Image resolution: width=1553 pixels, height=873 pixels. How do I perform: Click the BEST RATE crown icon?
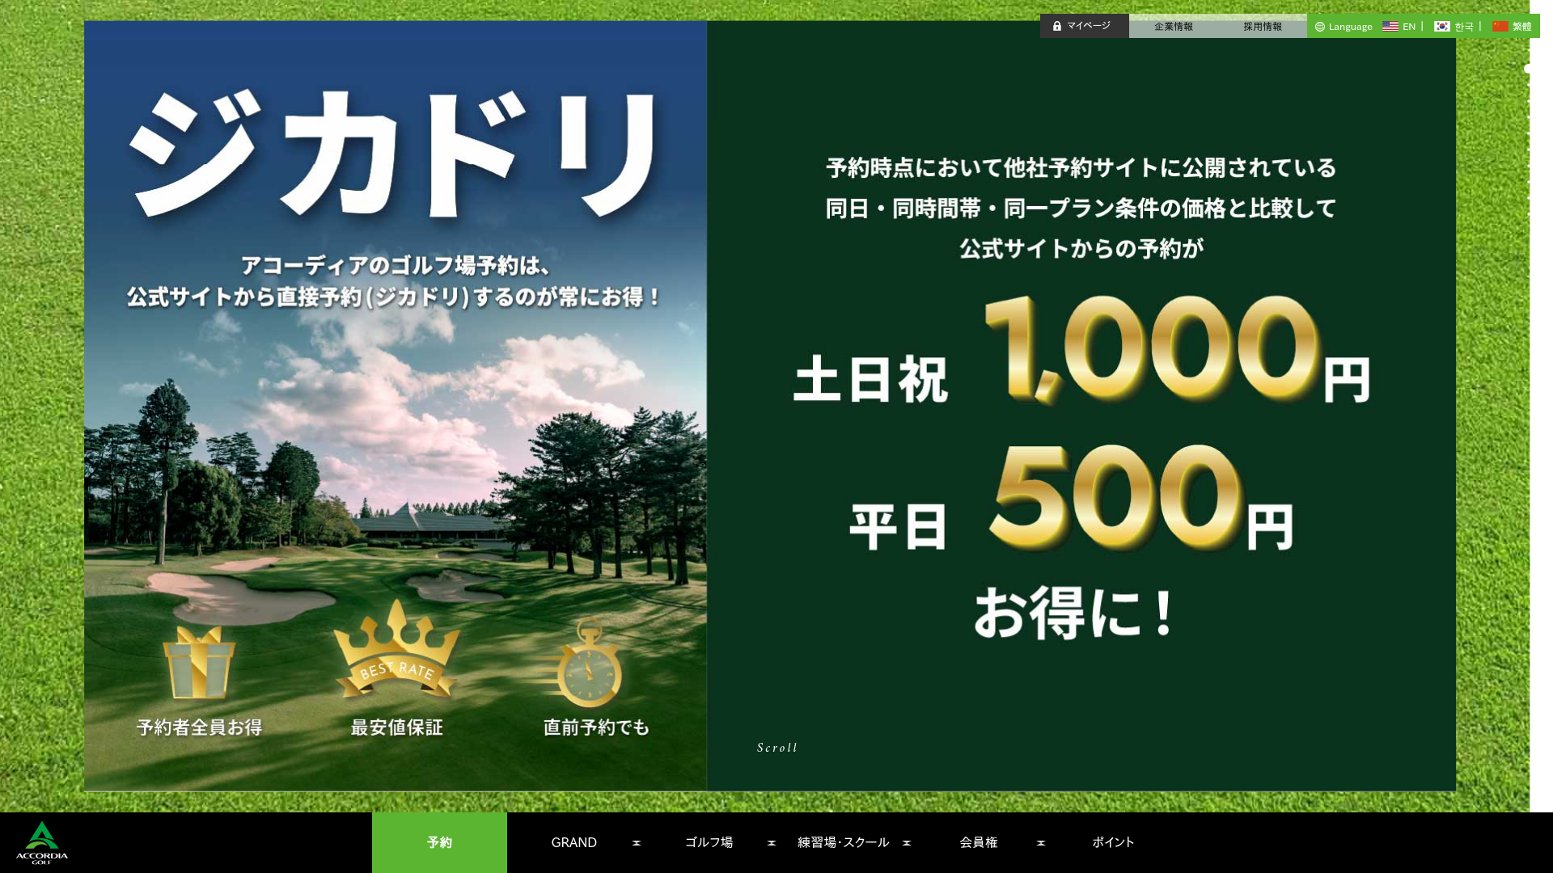click(396, 649)
